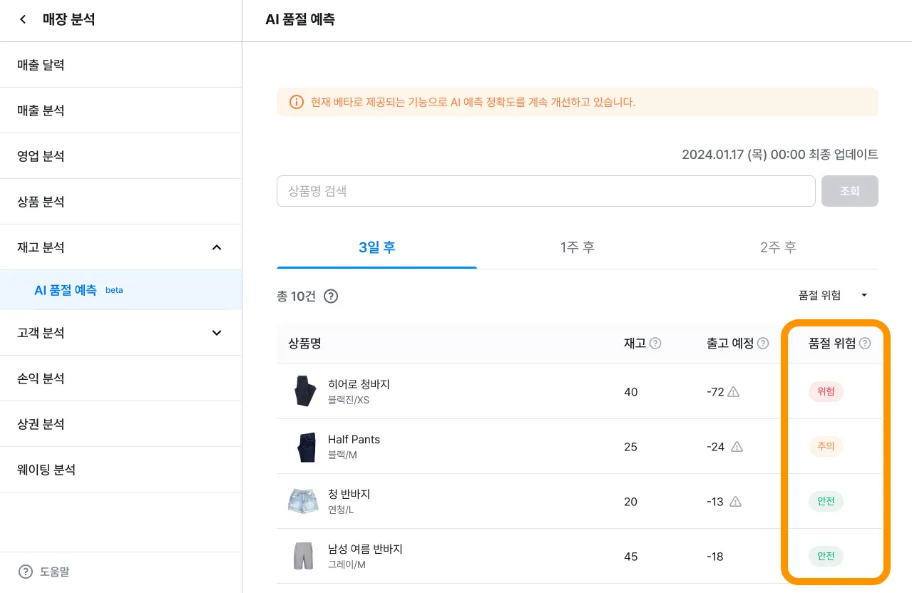Image resolution: width=912 pixels, height=593 pixels.
Task: Expand the 고객 분석 sidebar section
Action: 217,333
